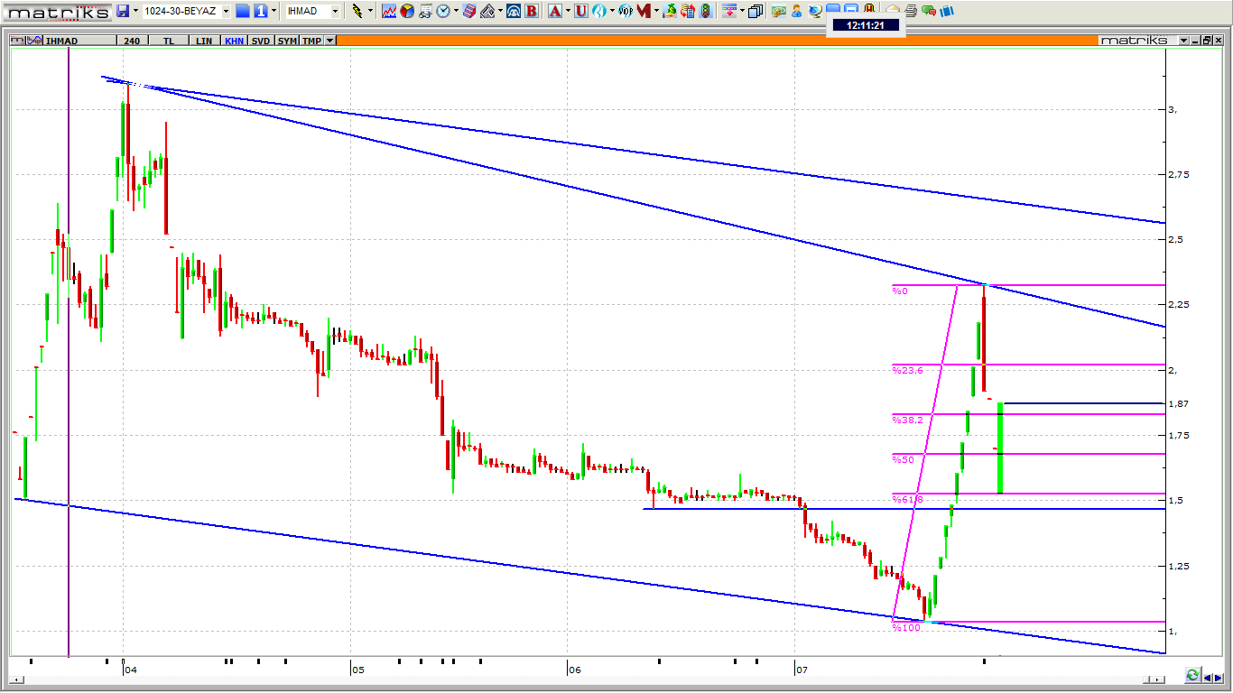Click the TL currency button

[x=169, y=41]
